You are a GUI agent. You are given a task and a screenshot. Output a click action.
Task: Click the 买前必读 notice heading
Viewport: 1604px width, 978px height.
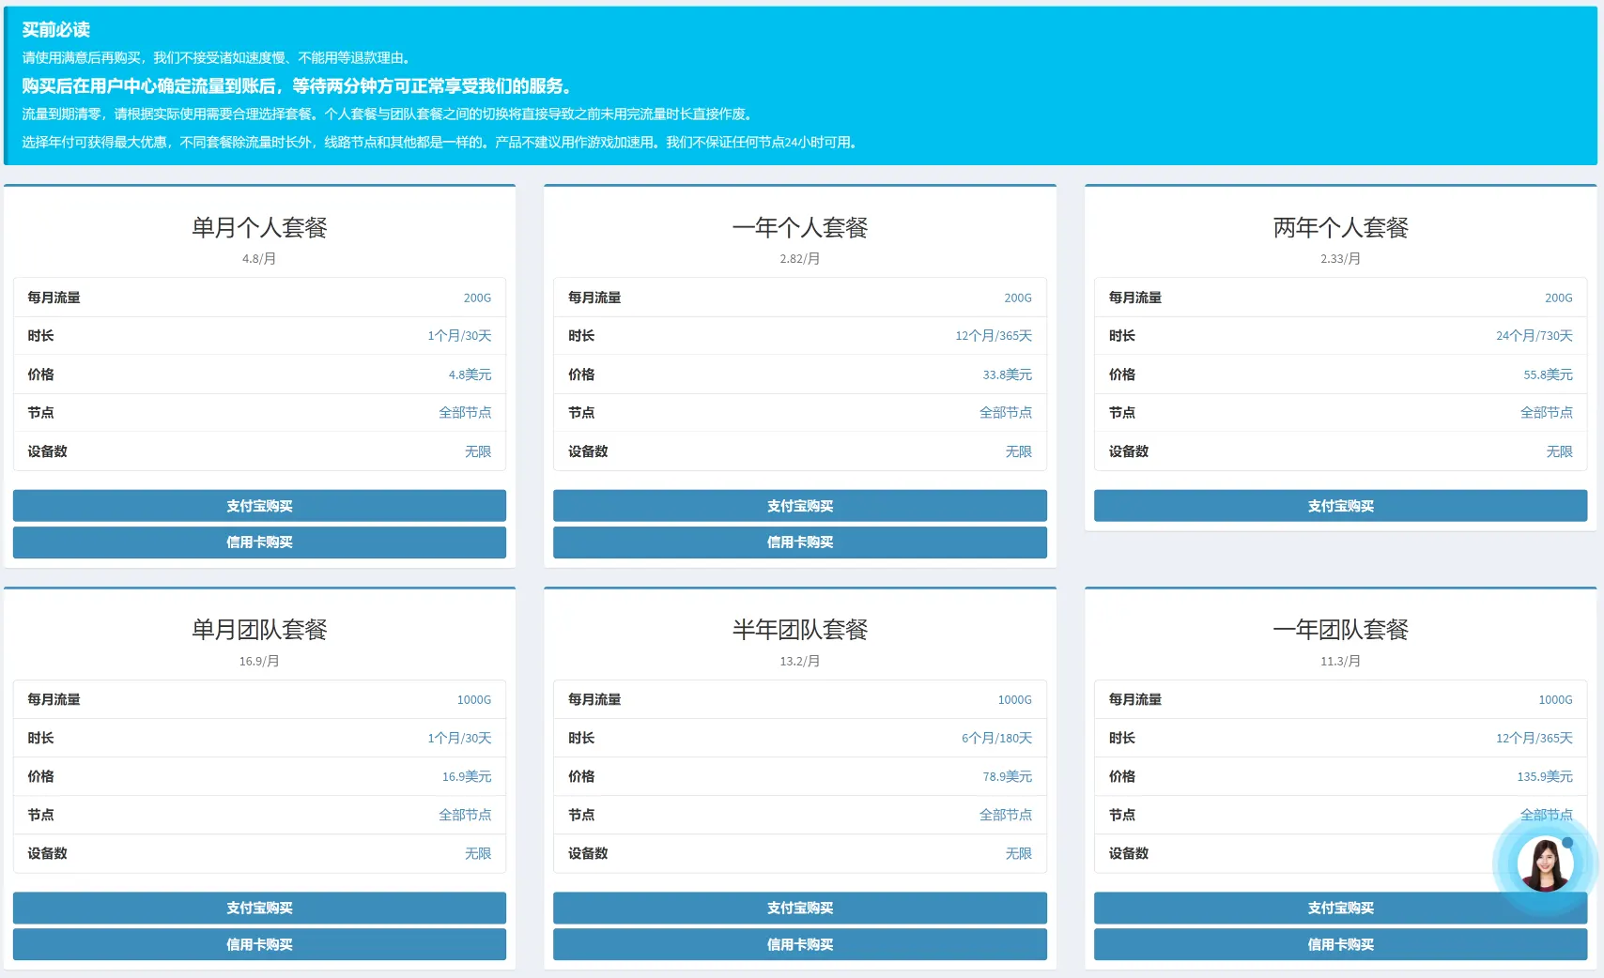(56, 30)
